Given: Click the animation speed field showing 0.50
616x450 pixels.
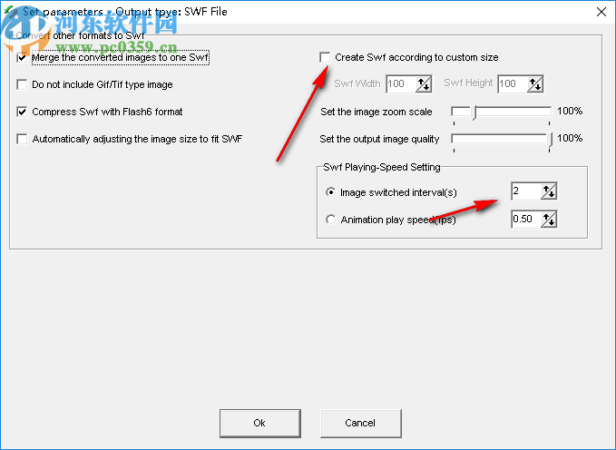Looking at the screenshot, I should point(526,220).
